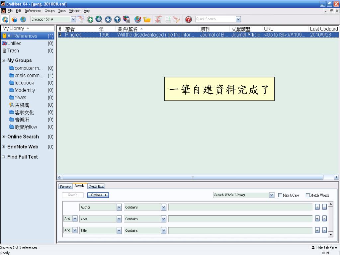340x255 pixels.
Task: Enable the Match Case checkbox
Action: pos(280,195)
